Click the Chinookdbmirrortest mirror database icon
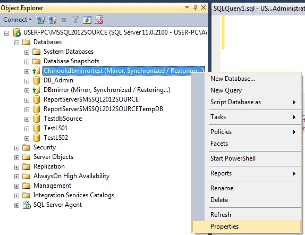 36,71
